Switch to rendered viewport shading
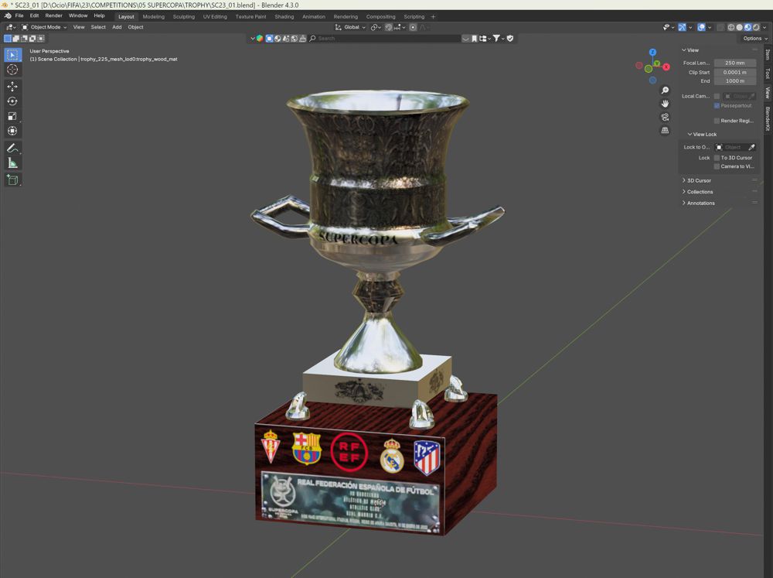Viewport: 773px width, 578px height. [756, 27]
